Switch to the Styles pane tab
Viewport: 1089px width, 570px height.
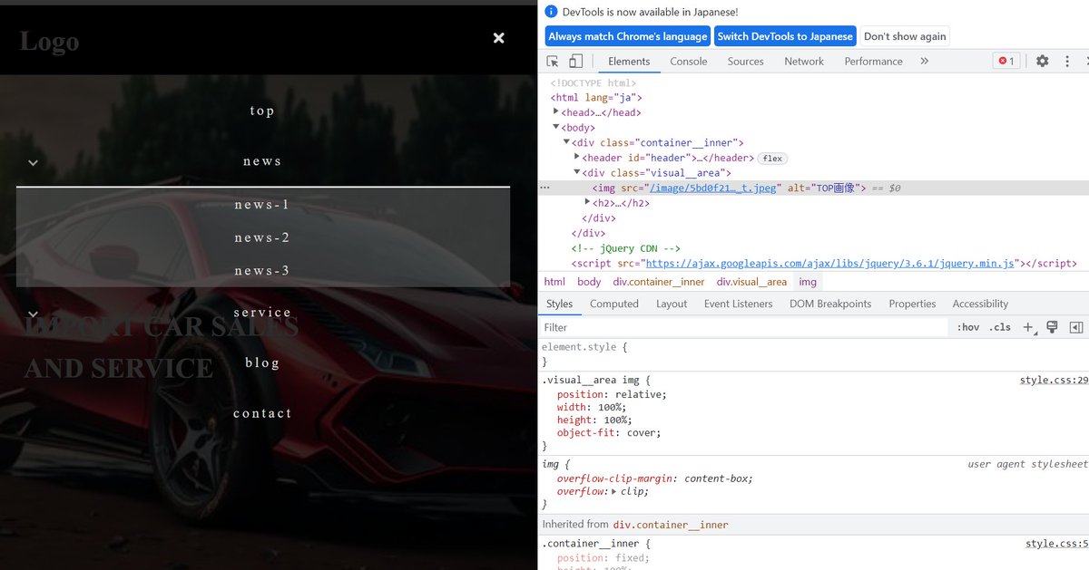[x=560, y=304]
